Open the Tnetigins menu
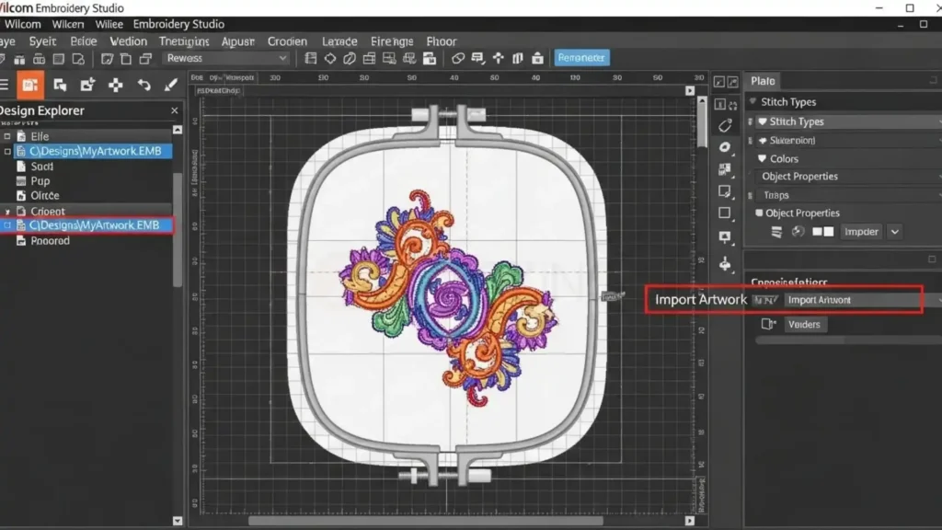Image resolution: width=942 pixels, height=530 pixels. tap(184, 41)
